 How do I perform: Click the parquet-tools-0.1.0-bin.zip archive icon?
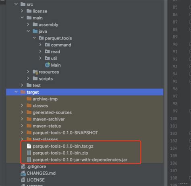(x=29, y=153)
